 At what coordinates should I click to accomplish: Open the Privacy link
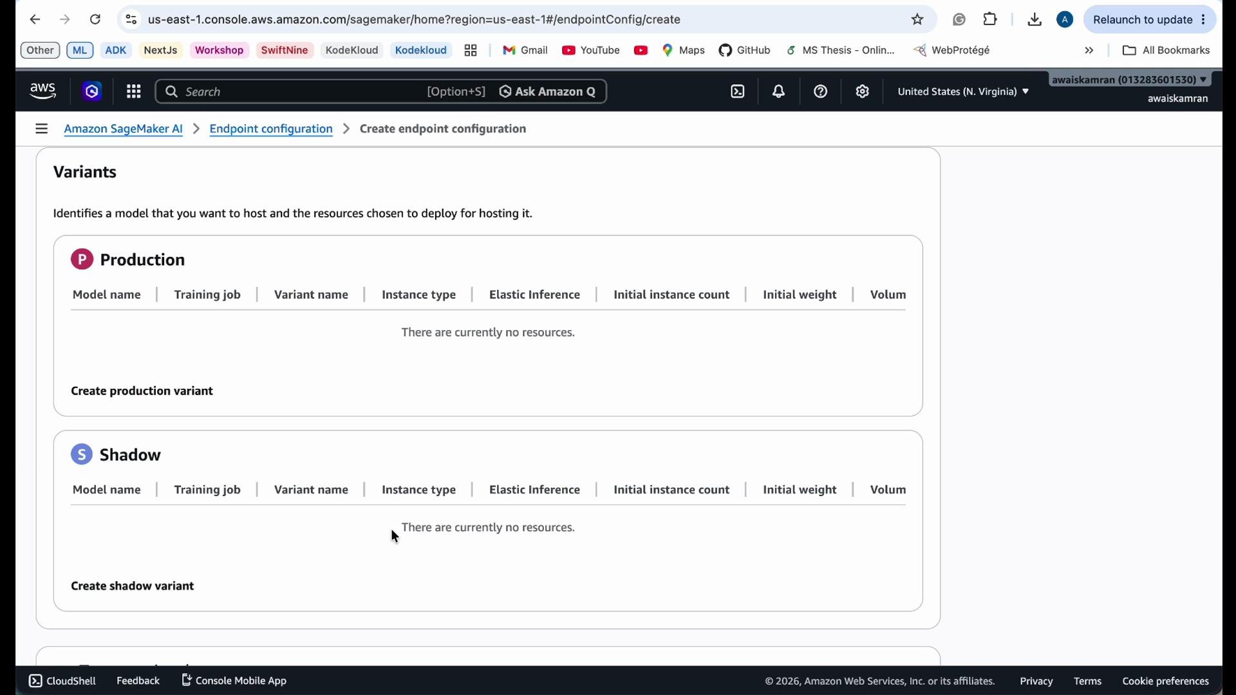[1036, 681]
